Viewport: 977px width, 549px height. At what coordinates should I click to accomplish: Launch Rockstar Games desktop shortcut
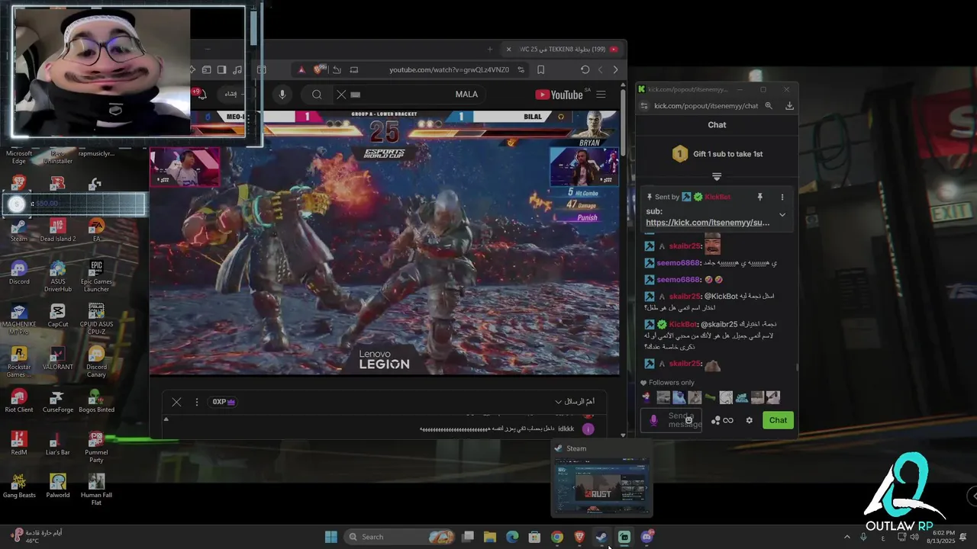19,361
